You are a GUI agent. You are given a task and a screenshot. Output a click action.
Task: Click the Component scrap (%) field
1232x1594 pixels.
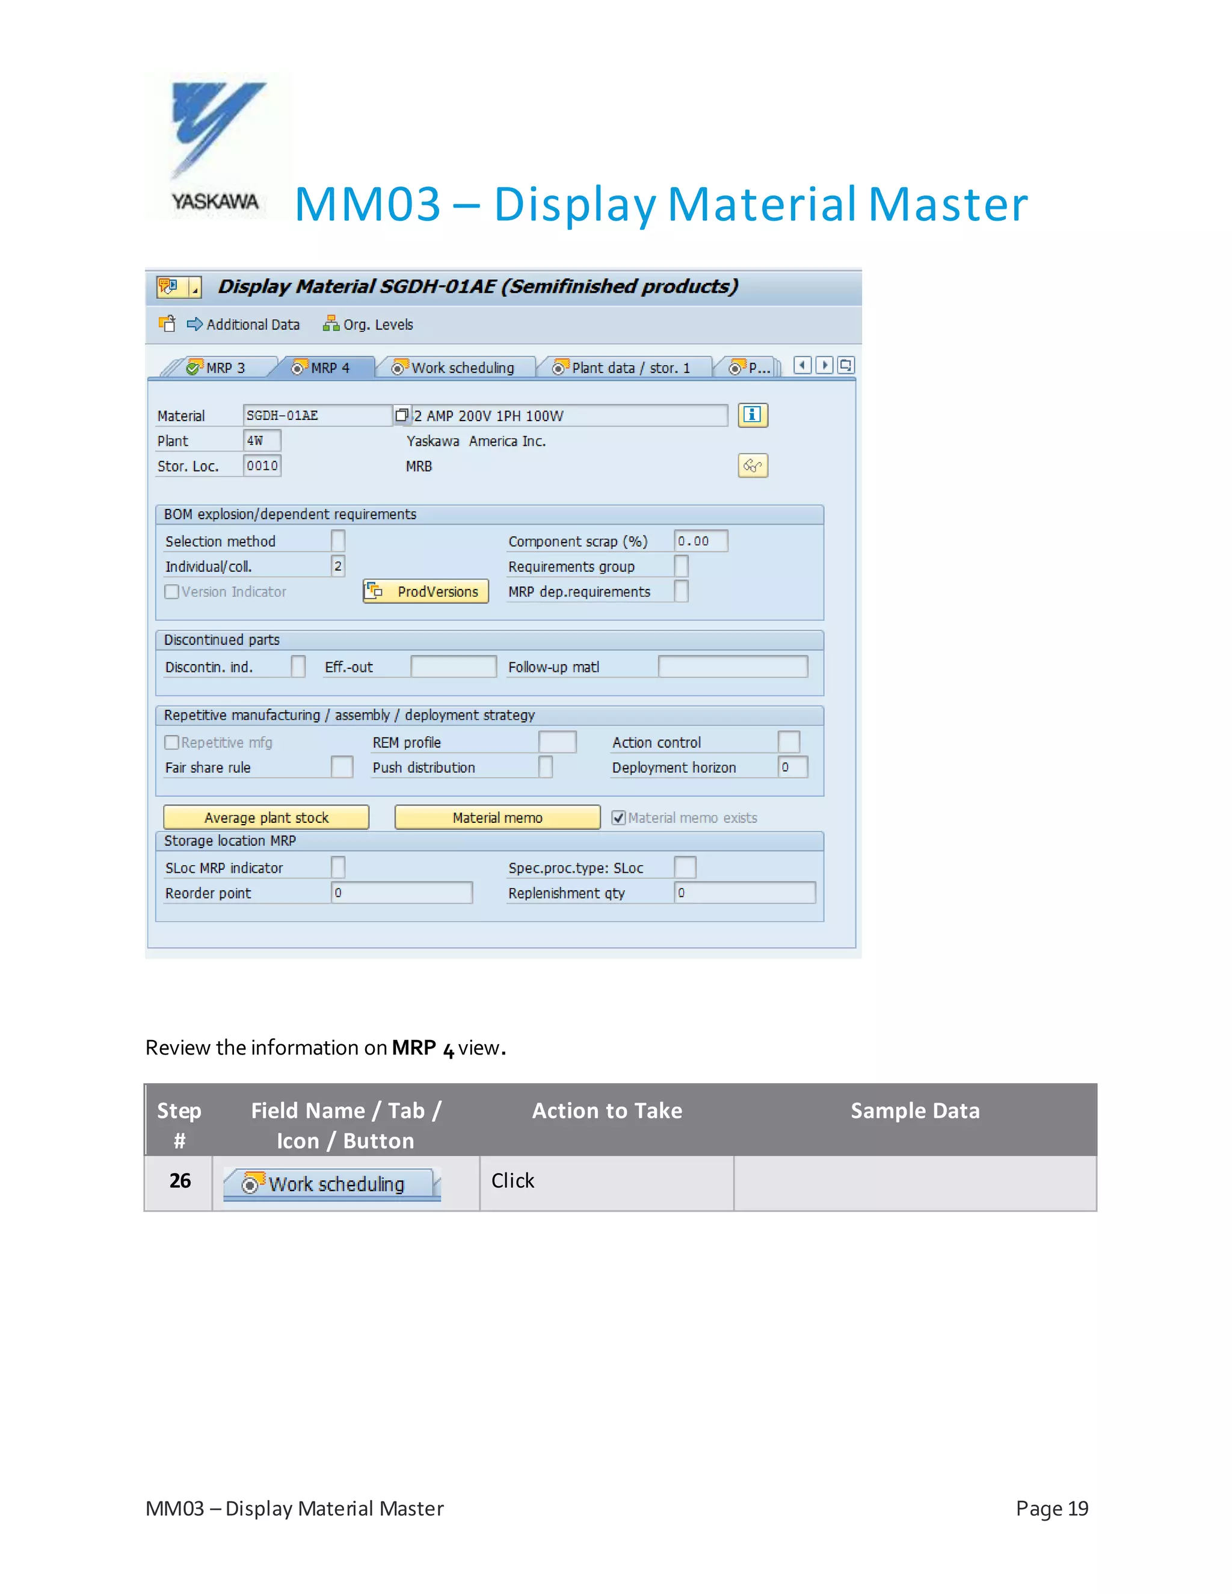tap(701, 541)
